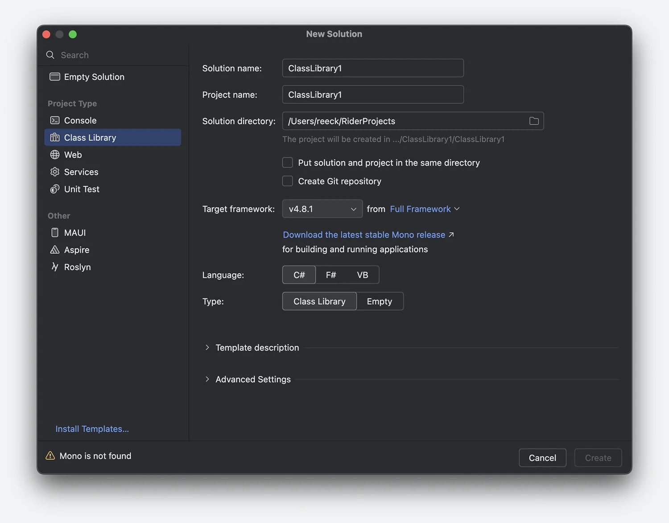Open the Install Templates link
This screenshot has height=523, width=669.
(92, 429)
